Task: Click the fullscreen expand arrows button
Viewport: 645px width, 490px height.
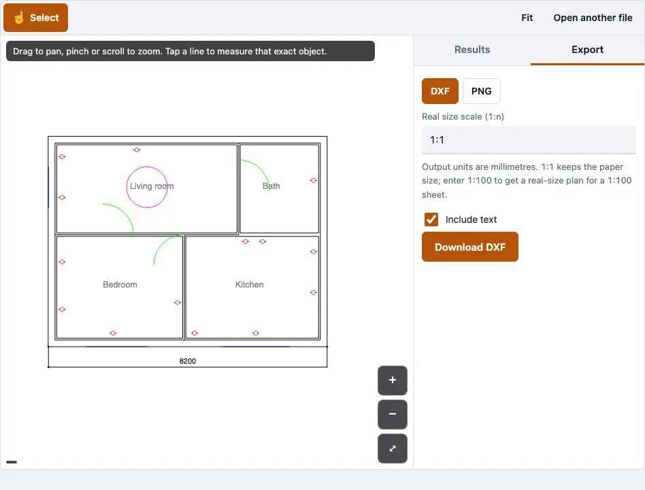Action: [393, 449]
